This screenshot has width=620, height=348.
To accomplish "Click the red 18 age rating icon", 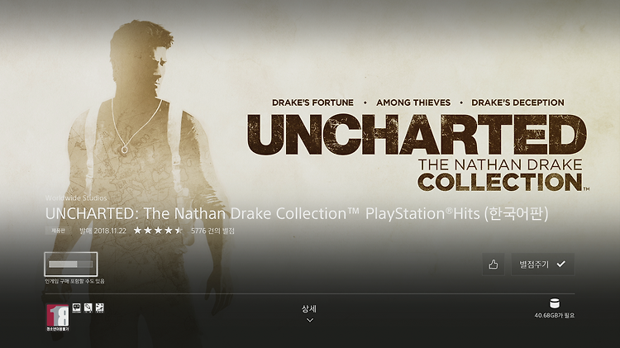I will point(58,317).
